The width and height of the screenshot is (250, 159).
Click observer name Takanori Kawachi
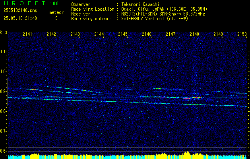140,4
